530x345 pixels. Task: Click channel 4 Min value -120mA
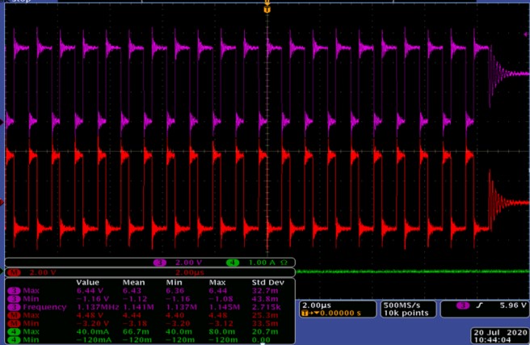coord(94,340)
